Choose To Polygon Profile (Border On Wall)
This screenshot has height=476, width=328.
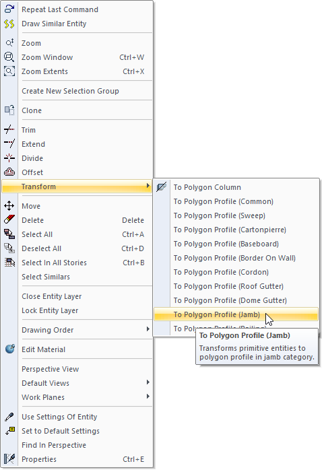[x=236, y=258]
